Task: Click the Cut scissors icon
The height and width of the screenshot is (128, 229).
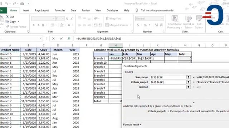Action: click(7, 17)
